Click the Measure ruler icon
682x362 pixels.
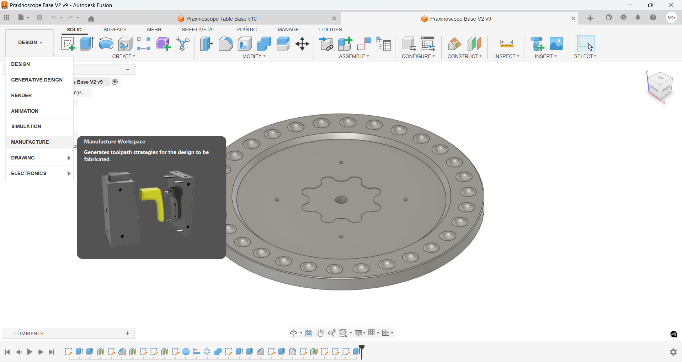(507, 44)
